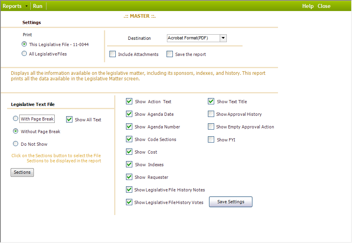Click Run in the top bar
The image size is (352, 243).
pyautogui.click(x=38, y=6)
